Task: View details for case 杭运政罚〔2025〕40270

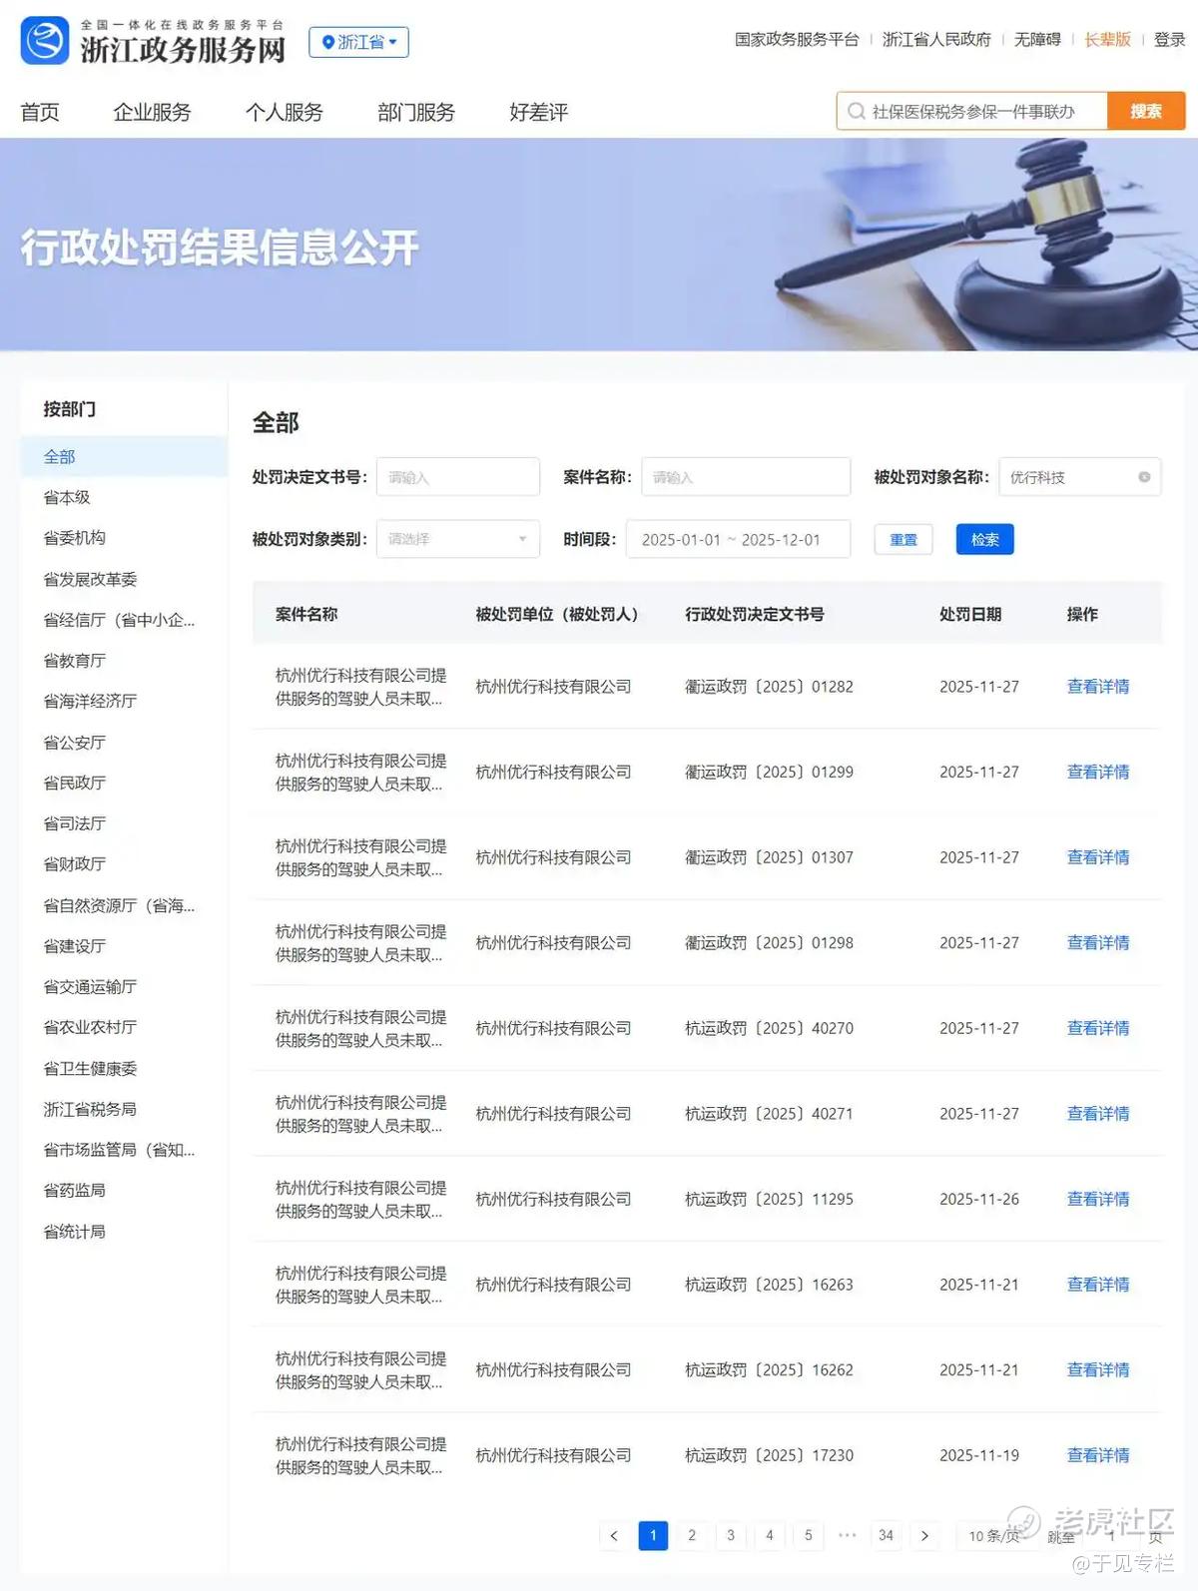Action: (x=1098, y=1028)
